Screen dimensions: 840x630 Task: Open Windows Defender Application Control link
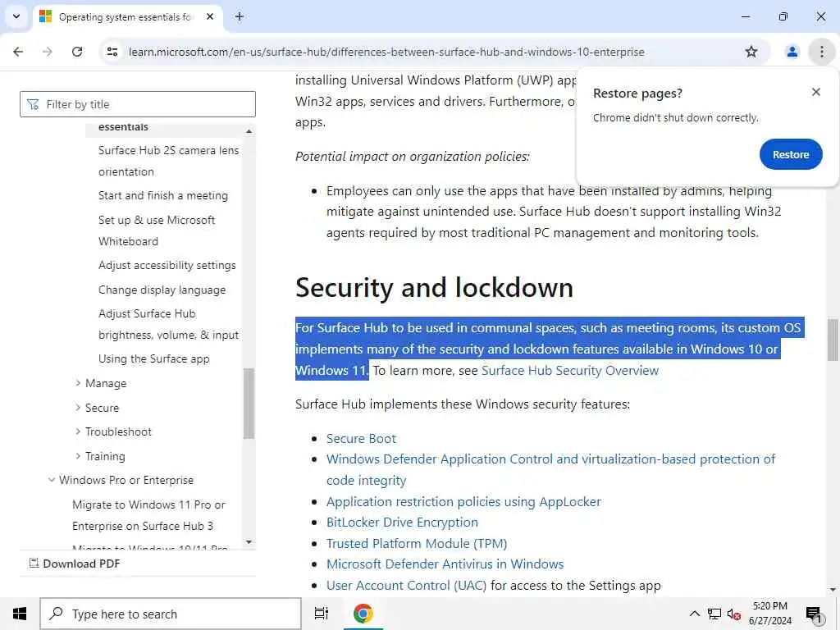coord(550,470)
